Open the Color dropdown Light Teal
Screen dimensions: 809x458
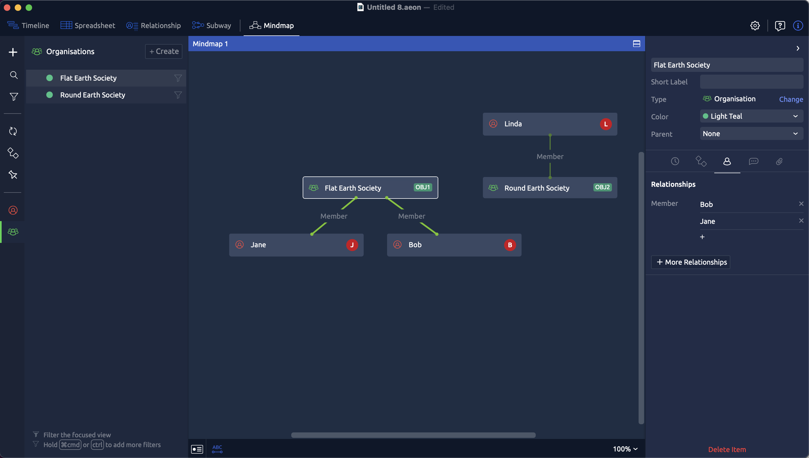[x=752, y=116]
